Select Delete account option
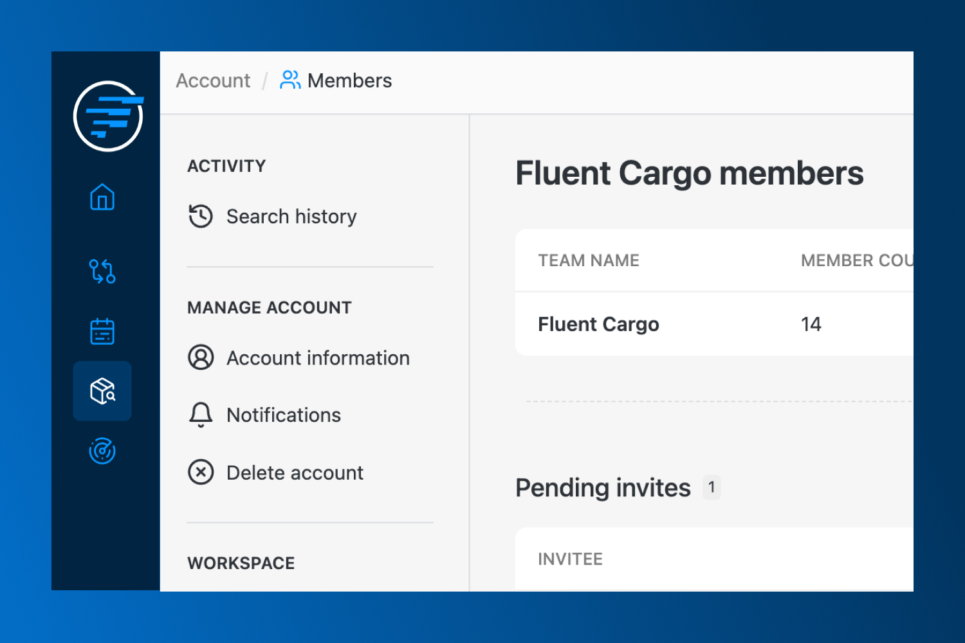This screenshot has height=643, width=965. 295,473
